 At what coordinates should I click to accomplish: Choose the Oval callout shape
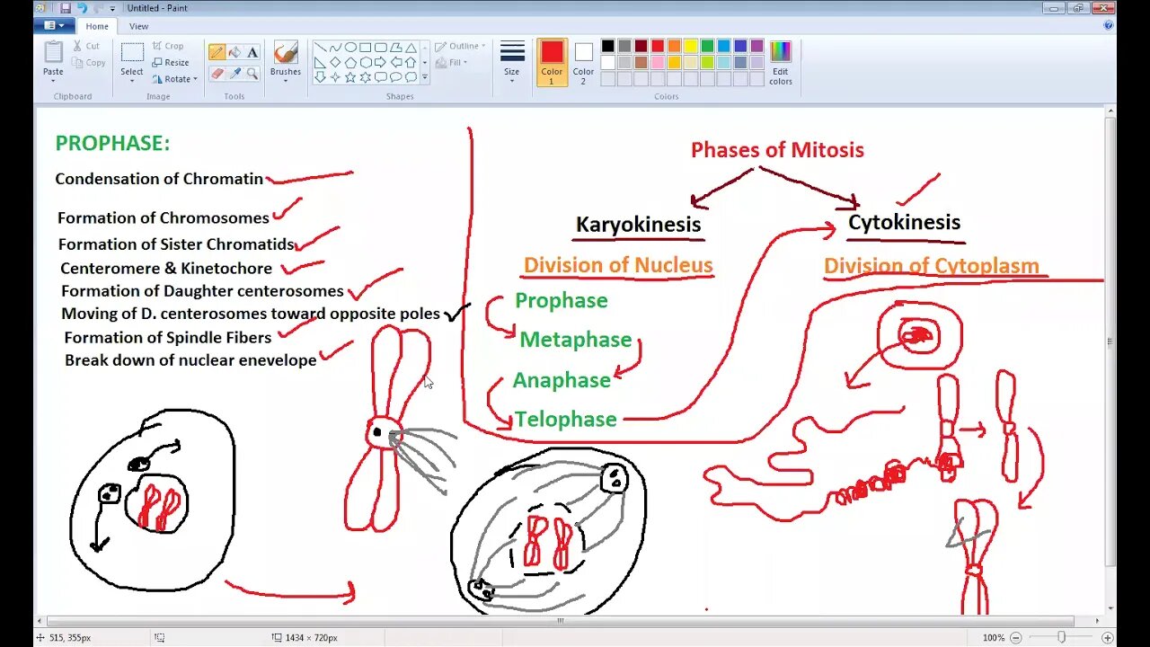396,77
